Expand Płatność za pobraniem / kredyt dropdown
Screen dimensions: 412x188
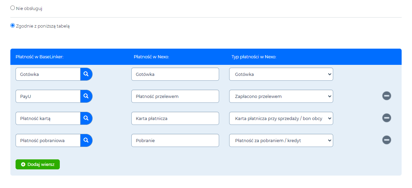(x=281, y=140)
